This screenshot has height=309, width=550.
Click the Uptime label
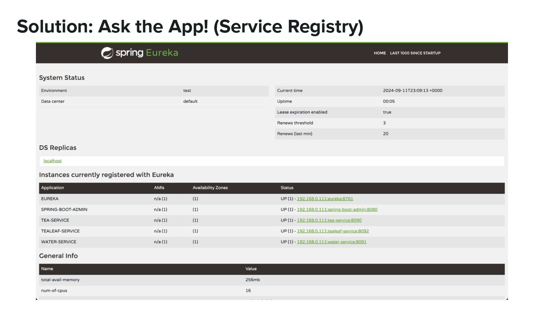pyautogui.click(x=285, y=101)
